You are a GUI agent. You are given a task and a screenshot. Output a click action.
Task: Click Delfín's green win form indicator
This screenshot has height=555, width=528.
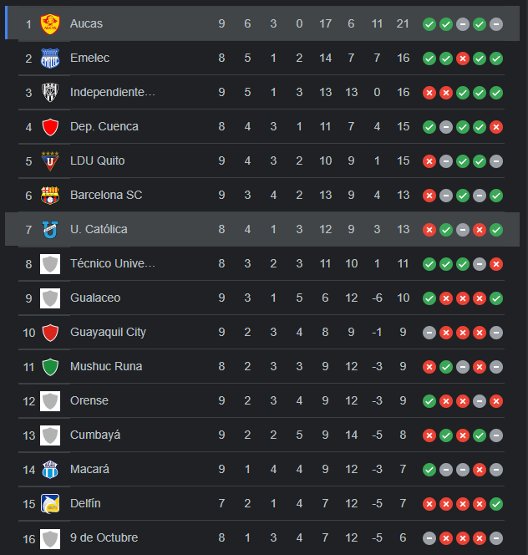(x=496, y=504)
